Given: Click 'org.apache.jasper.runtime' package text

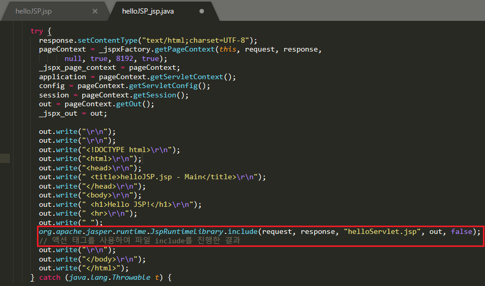Looking at the screenshot, I should 92,231.
